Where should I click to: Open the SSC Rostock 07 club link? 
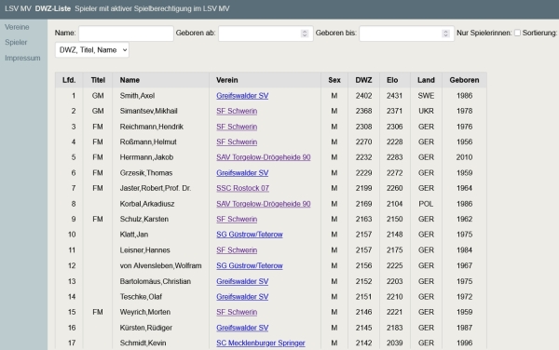pyautogui.click(x=242, y=188)
